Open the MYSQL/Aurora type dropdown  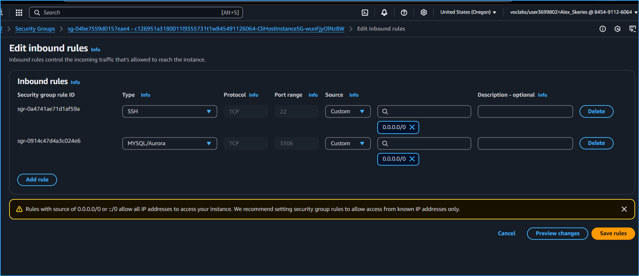(x=170, y=143)
